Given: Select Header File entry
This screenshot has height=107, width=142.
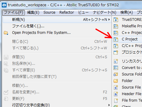Looking at the screenshot, I should (127, 94).
